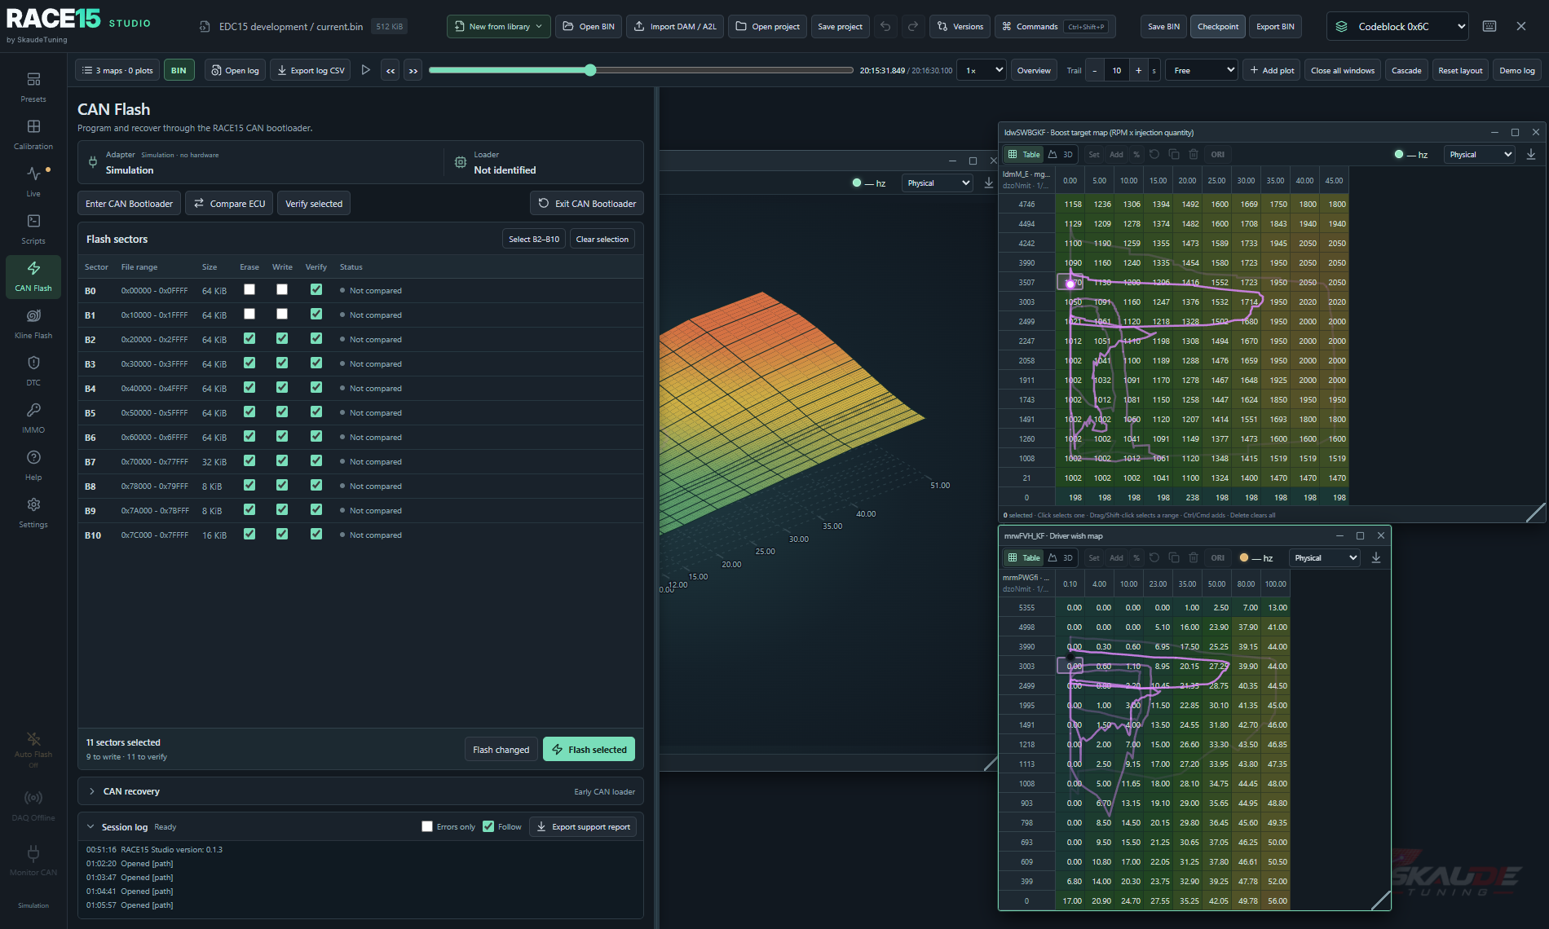Open the Calibration sidebar panel
Viewport: 1549px width, 929px height.
point(33,134)
